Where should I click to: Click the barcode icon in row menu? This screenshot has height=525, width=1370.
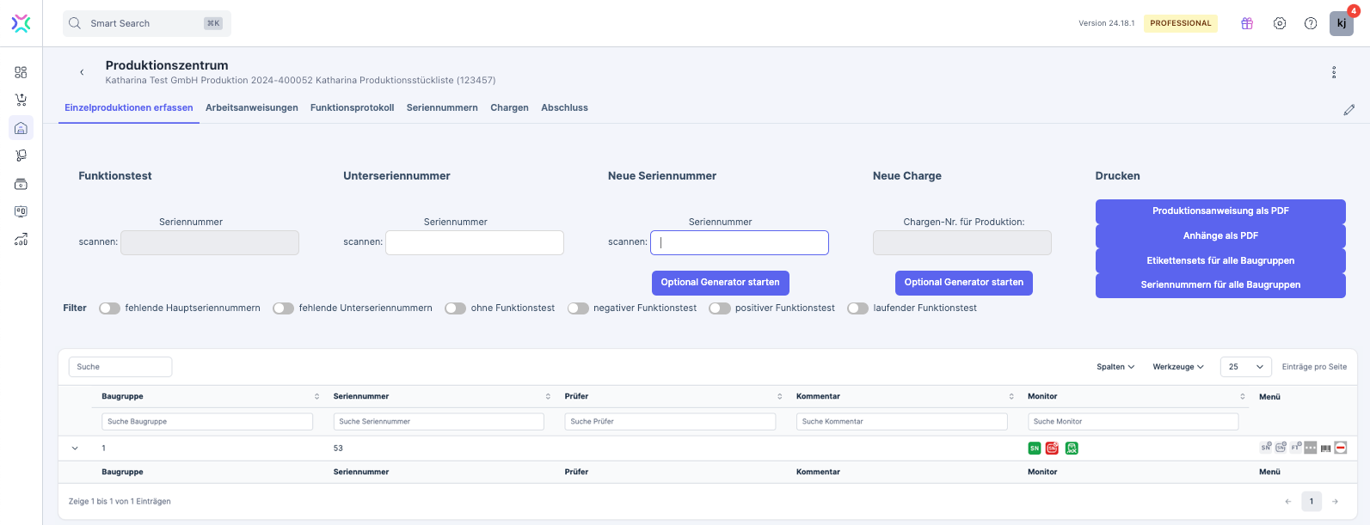click(1325, 448)
